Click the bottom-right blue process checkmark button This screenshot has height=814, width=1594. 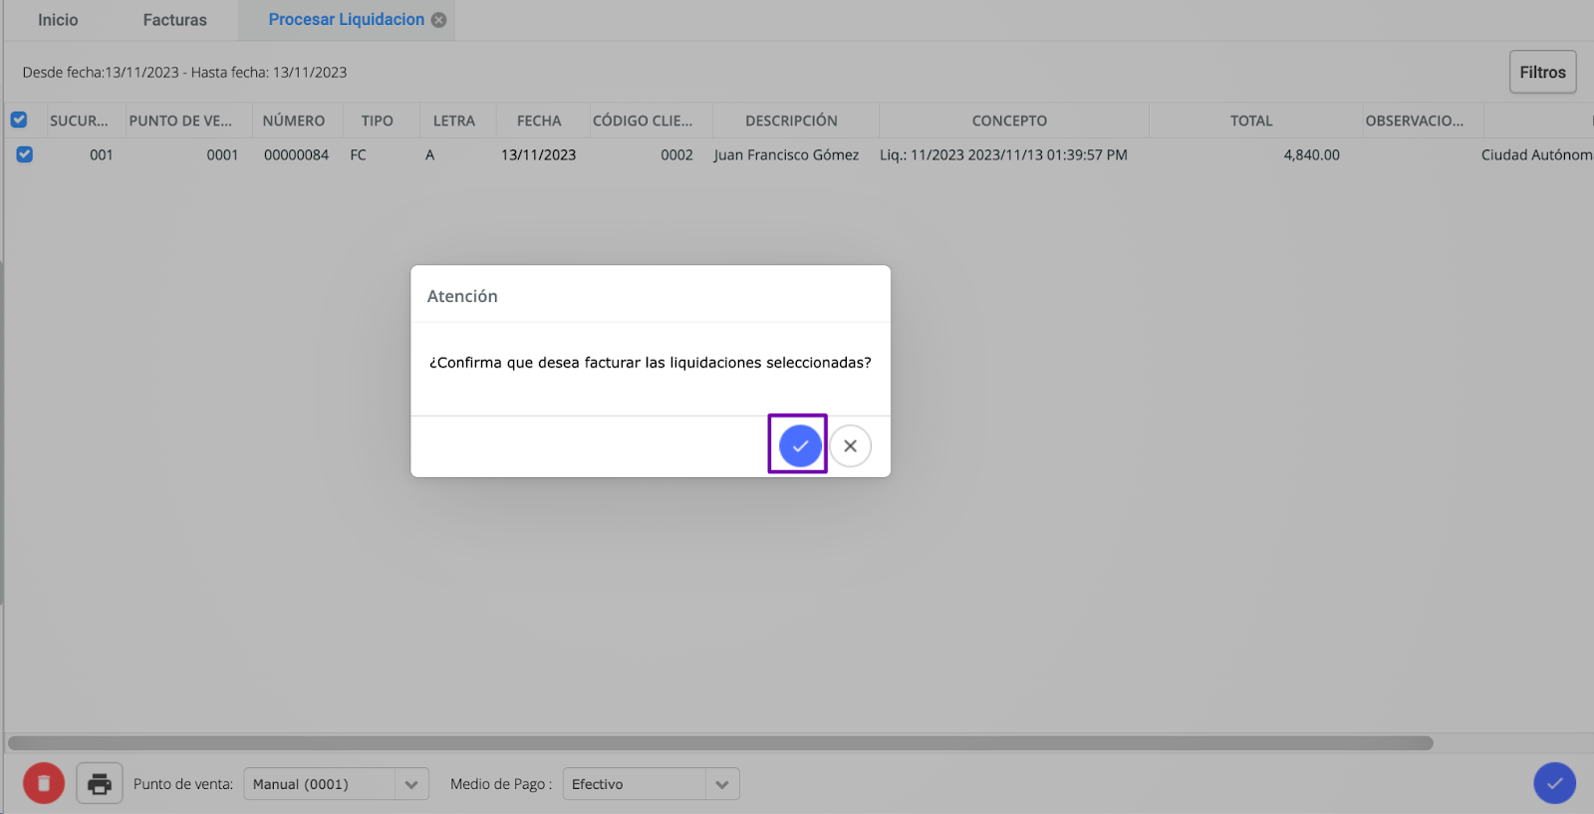tap(1554, 783)
